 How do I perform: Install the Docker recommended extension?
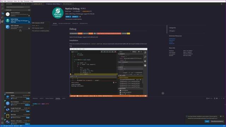pos(28,98)
